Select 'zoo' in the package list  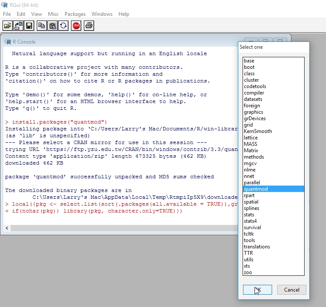tap(273, 272)
